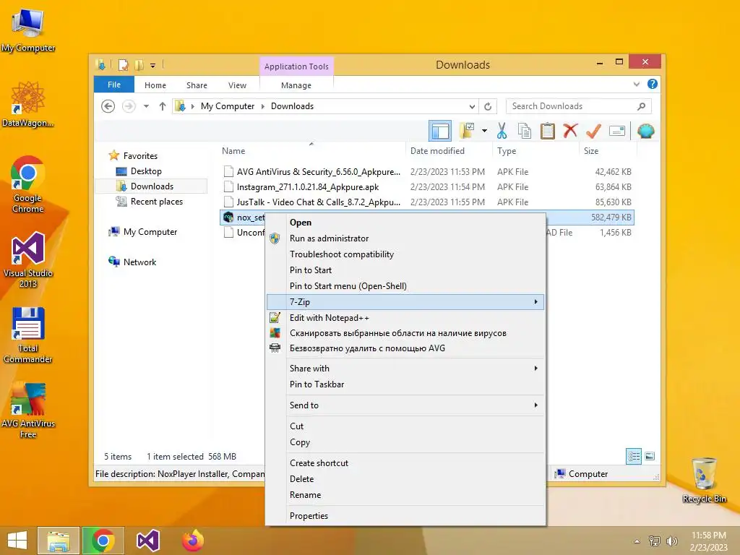Click the search magnifier icon
Image resolution: width=740 pixels, height=555 pixels.
(x=642, y=106)
